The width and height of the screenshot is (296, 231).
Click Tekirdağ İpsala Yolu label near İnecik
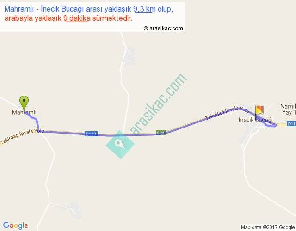coord(227,113)
